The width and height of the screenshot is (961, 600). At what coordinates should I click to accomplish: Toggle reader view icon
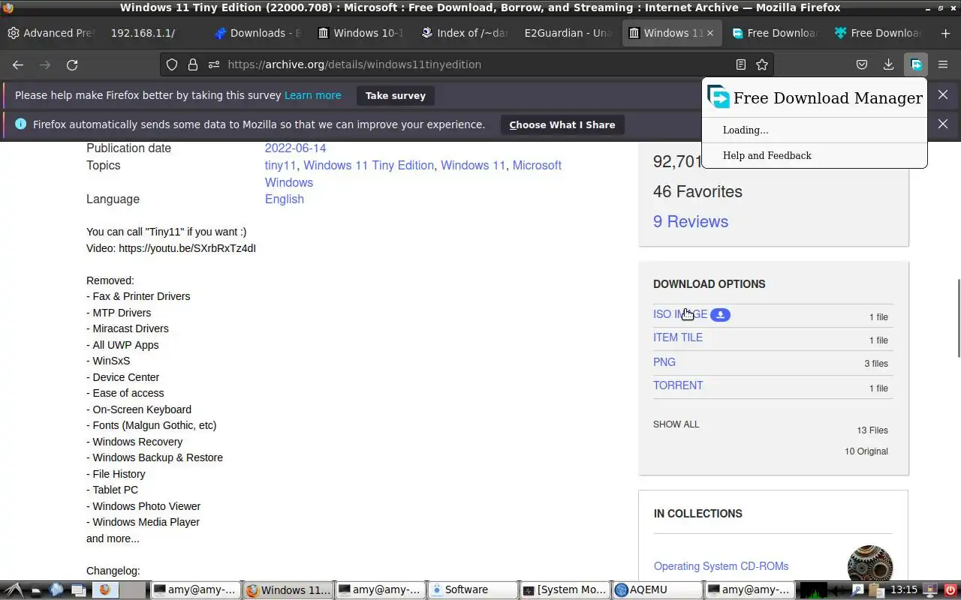[741, 64]
